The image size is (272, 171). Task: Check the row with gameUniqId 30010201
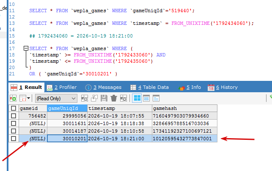pyautogui.click(x=14, y=139)
